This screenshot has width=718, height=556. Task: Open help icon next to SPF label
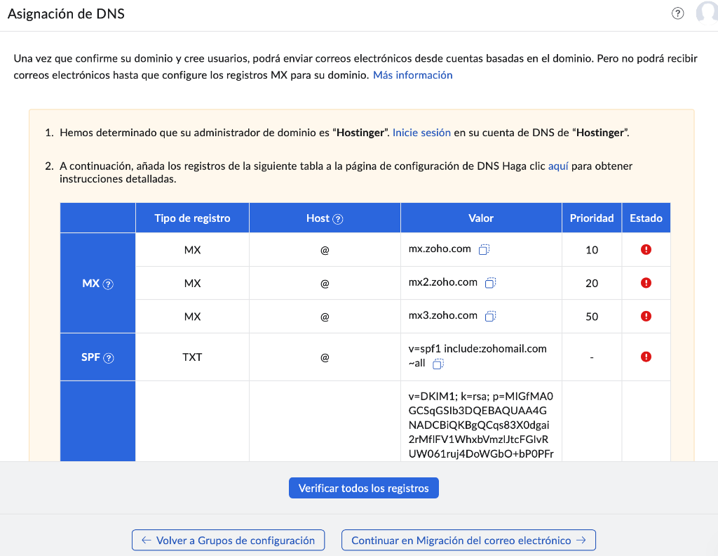pyautogui.click(x=109, y=357)
